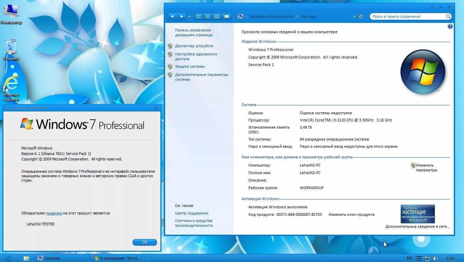Switch to columns view toolbar button
Image resolution: width=464 pixels, height=262 pixels.
(217, 16)
